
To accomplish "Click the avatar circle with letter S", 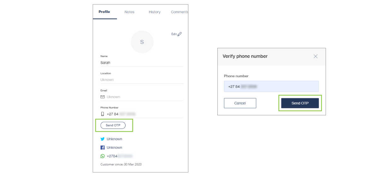I will pos(142,42).
